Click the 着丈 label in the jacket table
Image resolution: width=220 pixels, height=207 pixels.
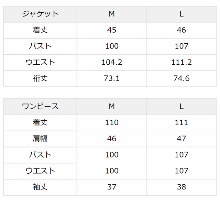40,30
